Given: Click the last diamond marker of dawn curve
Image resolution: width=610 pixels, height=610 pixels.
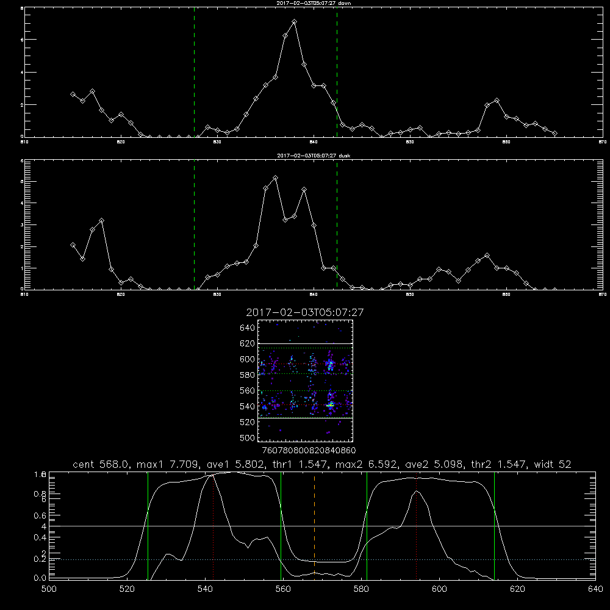Looking at the screenshot, I should point(554,134).
